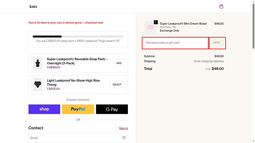Viewport: 255px width, 143px height.
Task: Click the scrollbar down arrow
Action: (x=253, y=141)
